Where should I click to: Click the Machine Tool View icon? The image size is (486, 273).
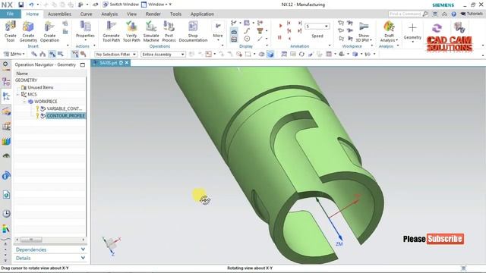pyautogui.click(x=43, y=54)
